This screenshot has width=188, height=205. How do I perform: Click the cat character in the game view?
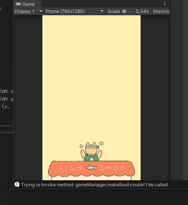91,151
